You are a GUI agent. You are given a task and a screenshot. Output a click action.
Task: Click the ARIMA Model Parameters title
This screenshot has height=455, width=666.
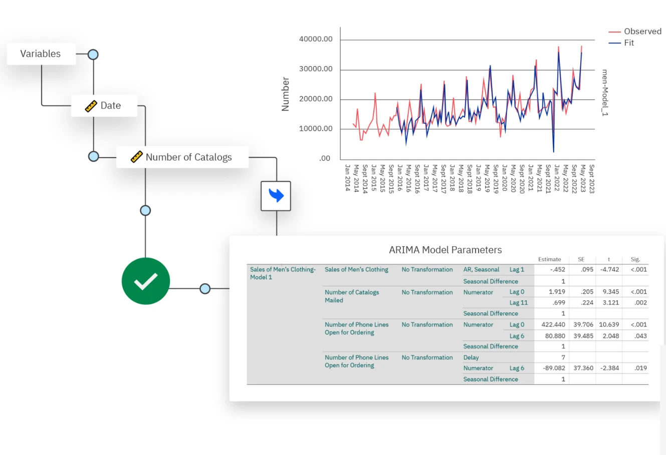[445, 250]
